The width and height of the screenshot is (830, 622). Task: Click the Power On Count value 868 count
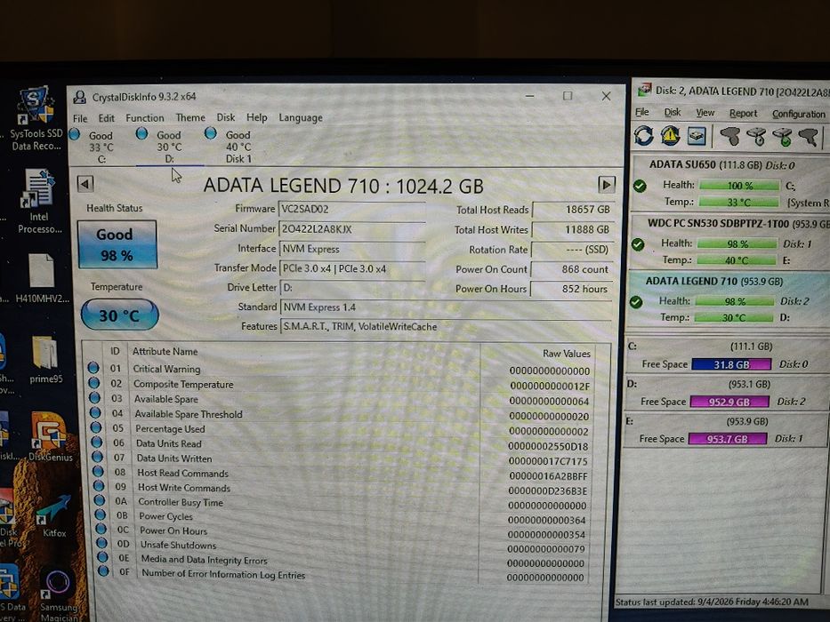click(572, 269)
